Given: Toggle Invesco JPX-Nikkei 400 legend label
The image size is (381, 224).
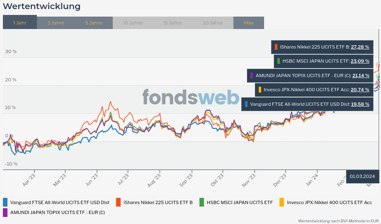Looking at the screenshot, I should click(329, 202).
